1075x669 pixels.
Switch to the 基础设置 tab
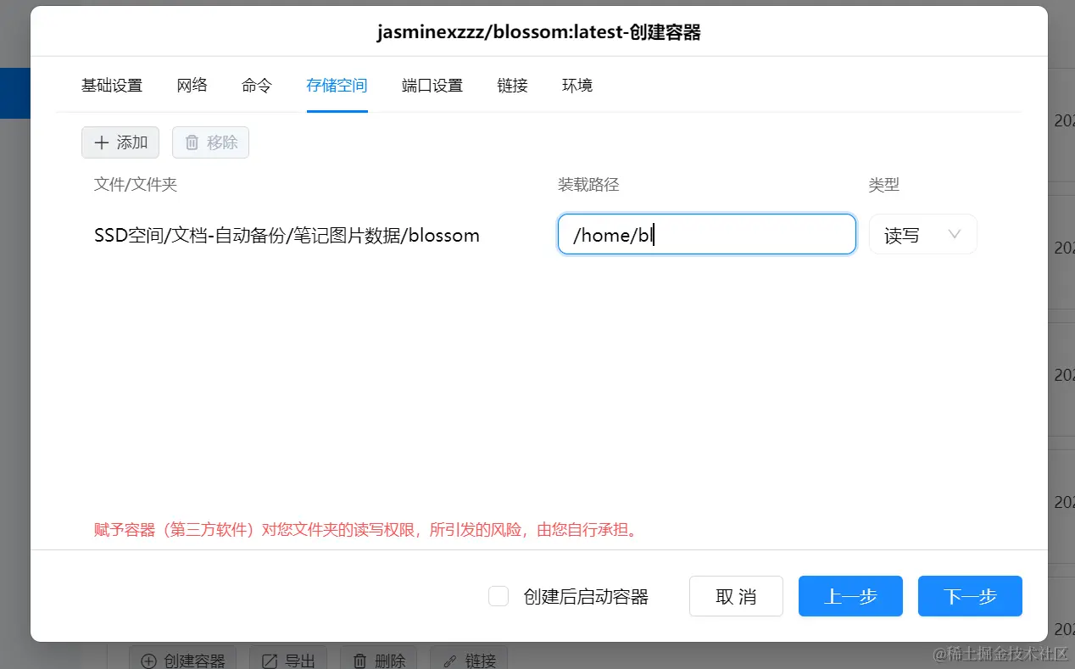(x=111, y=85)
